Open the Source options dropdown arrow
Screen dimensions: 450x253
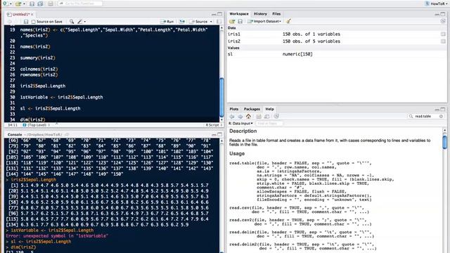point(211,22)
